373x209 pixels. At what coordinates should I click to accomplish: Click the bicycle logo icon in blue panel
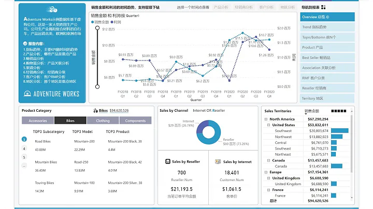[x=52, y=9]
